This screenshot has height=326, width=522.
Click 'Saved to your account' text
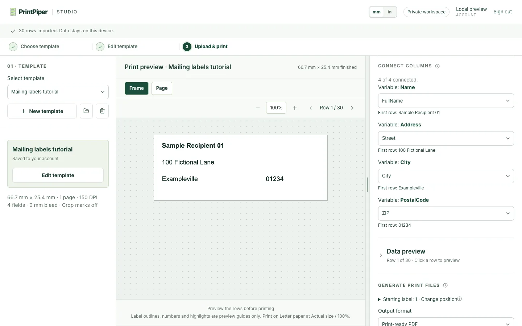point(36,159)
